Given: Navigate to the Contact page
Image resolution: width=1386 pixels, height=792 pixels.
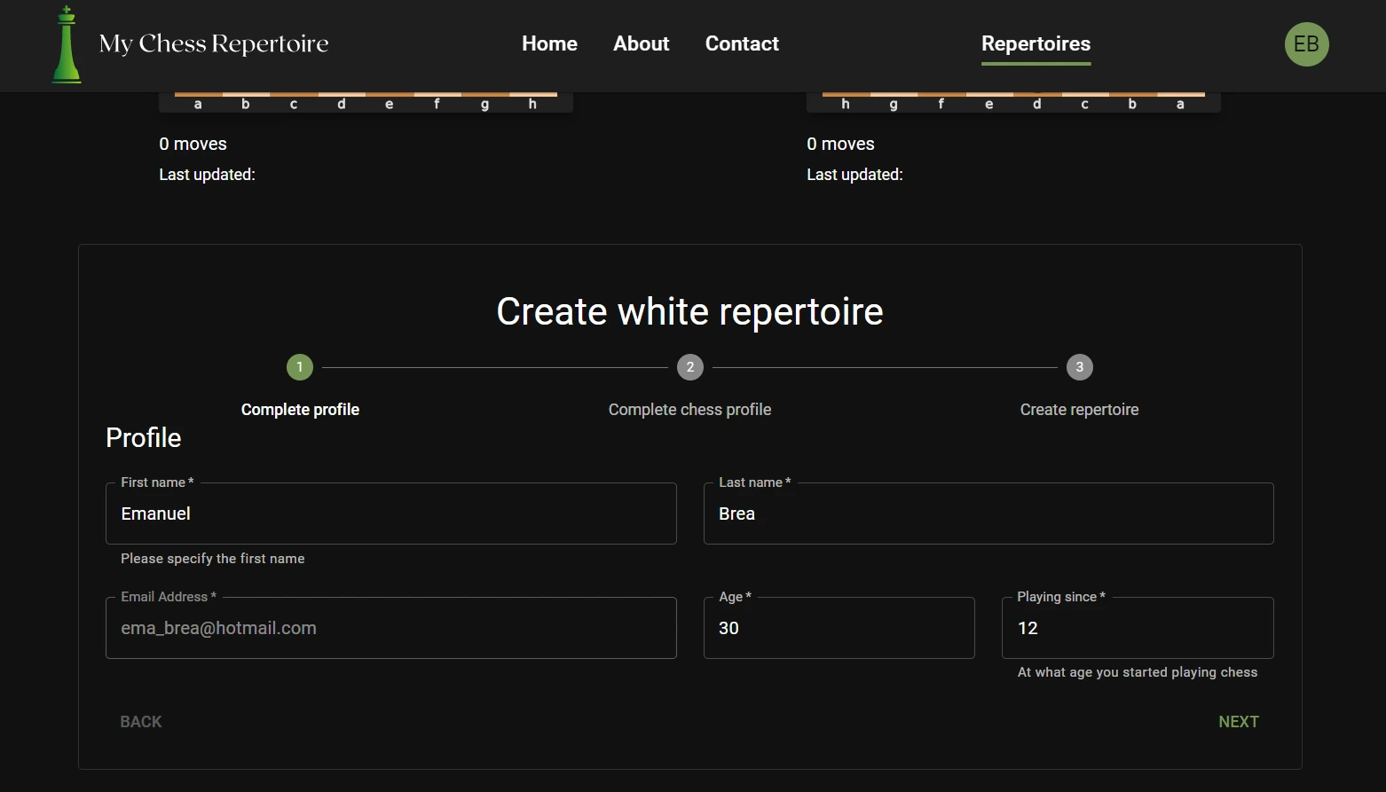Looking at the screenshot, I should (x=742, y=43).
